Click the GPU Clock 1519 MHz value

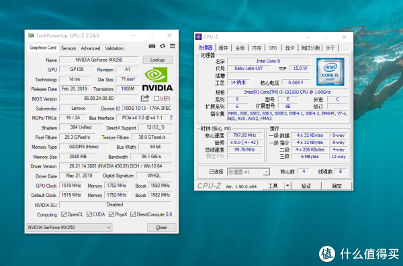click(x=71, y=186)
